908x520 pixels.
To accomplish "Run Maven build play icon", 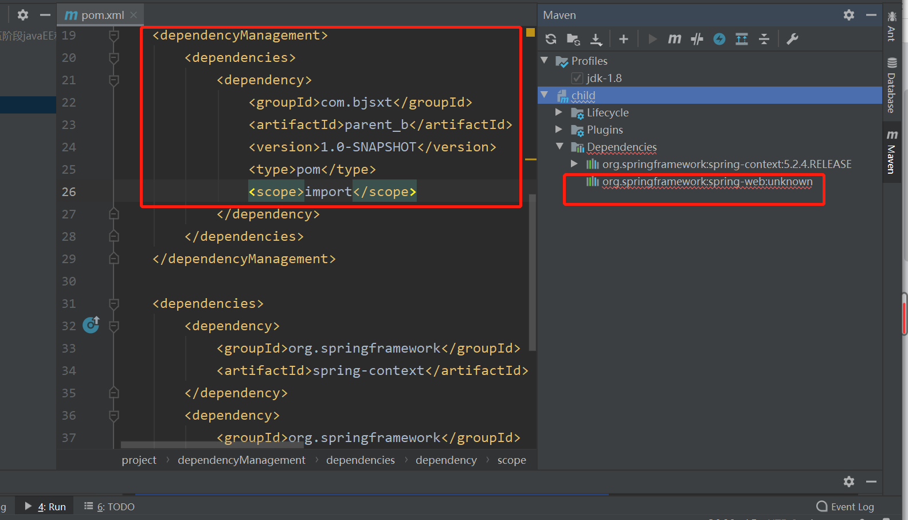I will [652, 39].
